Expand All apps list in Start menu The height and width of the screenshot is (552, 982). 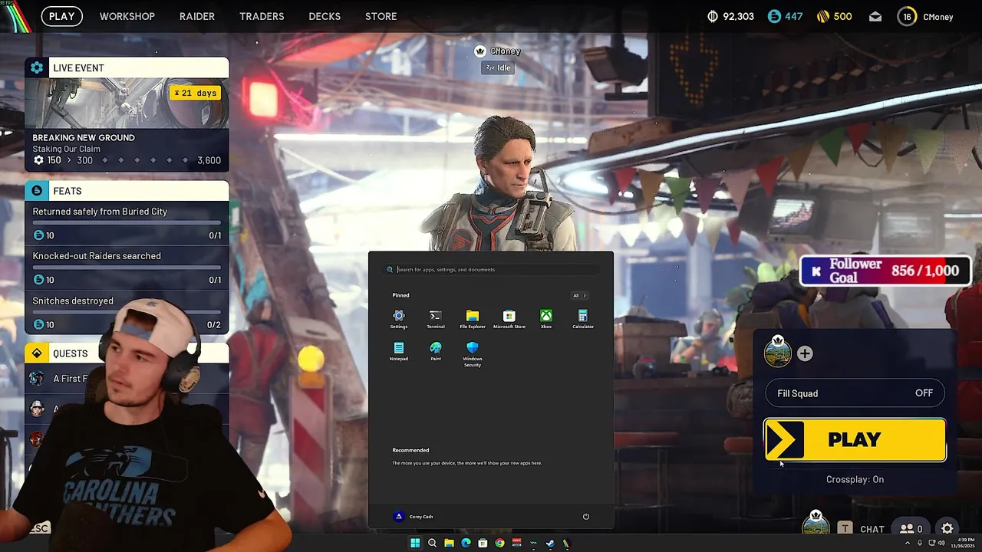579,295
